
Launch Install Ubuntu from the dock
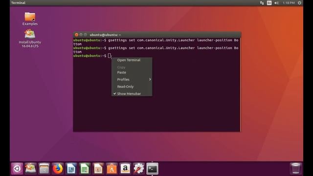[30, 169]
